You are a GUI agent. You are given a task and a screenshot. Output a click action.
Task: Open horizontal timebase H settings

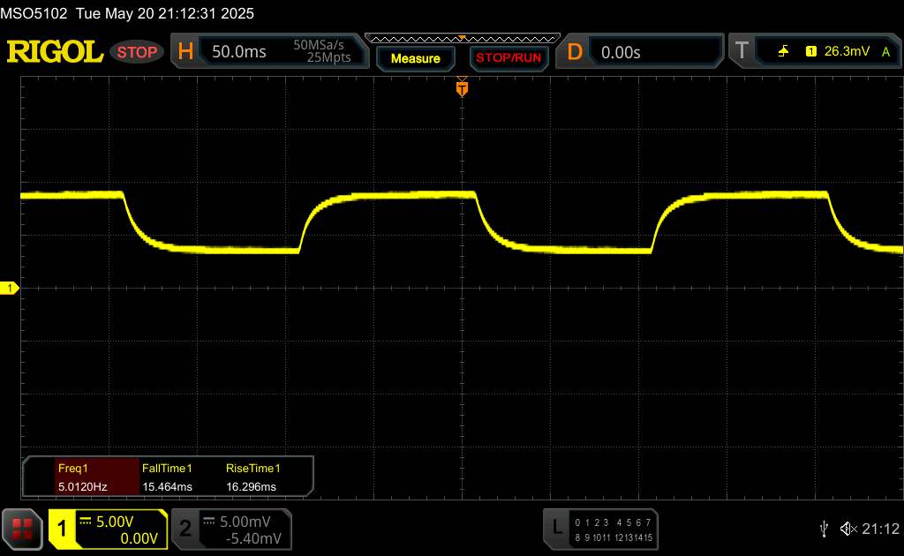coord(185,51)
